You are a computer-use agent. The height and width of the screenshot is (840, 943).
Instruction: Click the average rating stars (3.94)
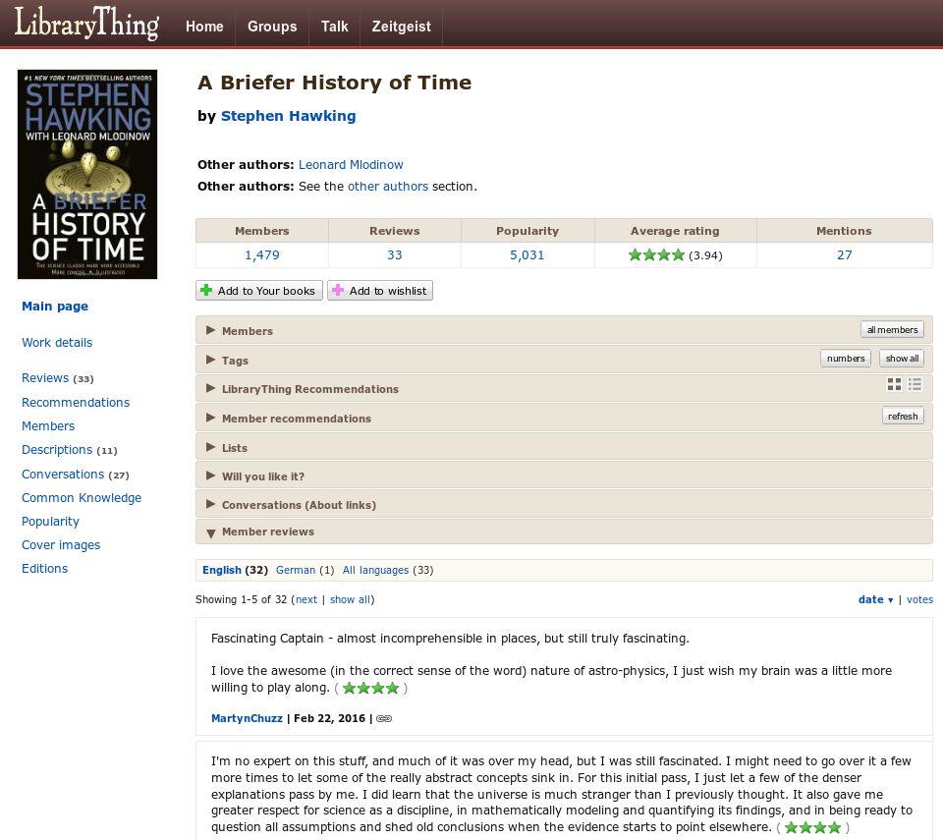[657, 254]
